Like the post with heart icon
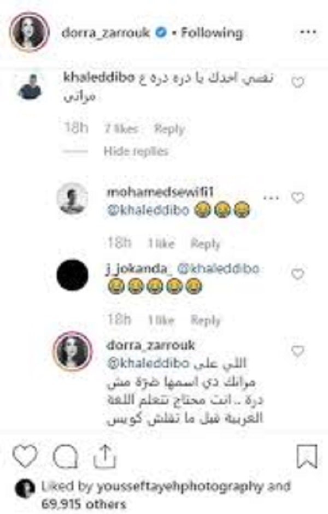The height and width of the screenshot is (514, 328). [25, 456]
